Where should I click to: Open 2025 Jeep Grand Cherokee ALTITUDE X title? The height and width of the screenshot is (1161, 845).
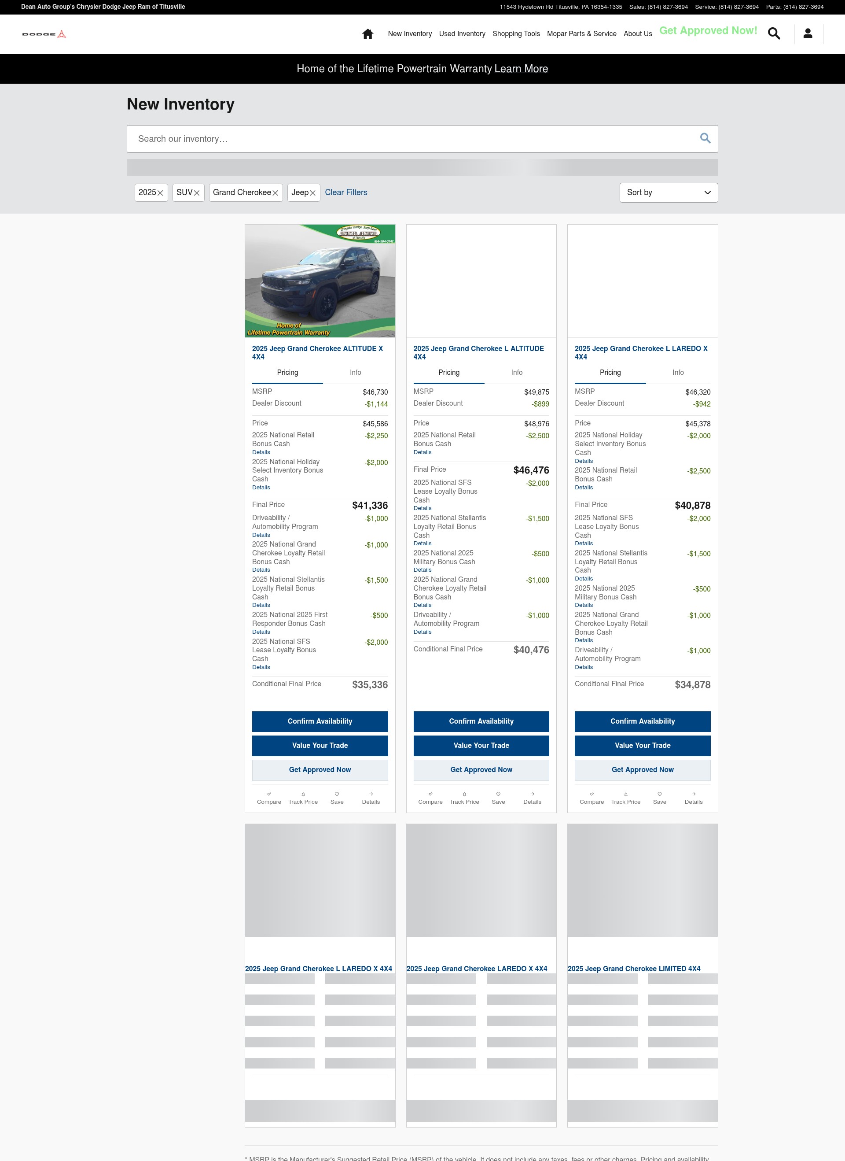click(317, 353)
